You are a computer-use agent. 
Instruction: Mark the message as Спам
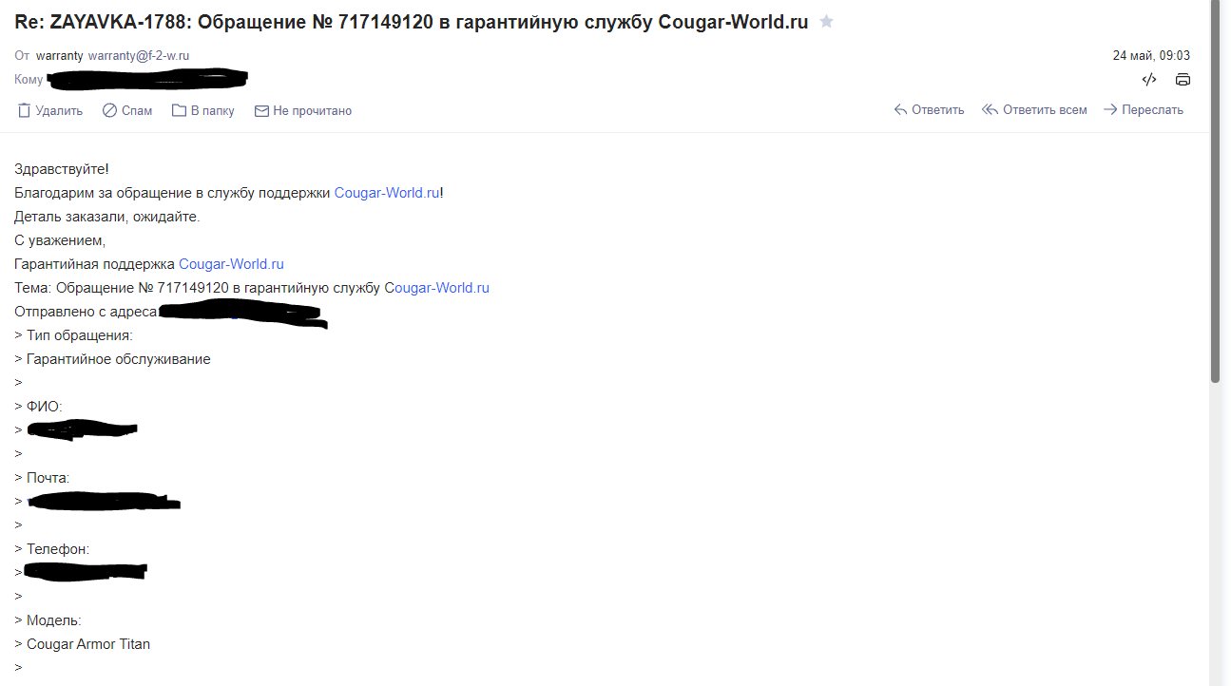[x=127, y=110]
